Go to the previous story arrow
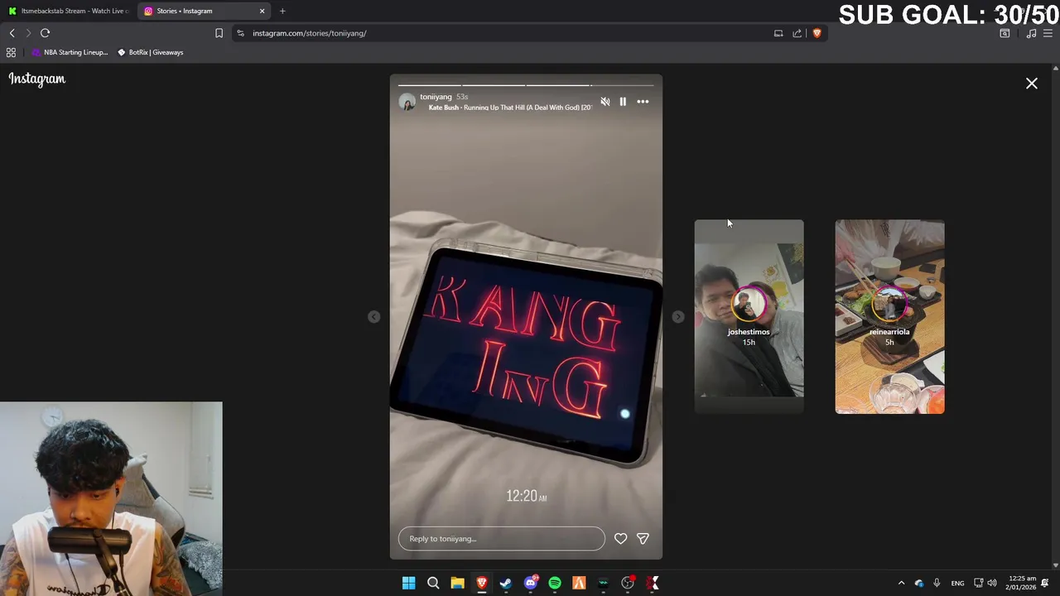Viewport: 1060px width, 596px height. [374, 317]
